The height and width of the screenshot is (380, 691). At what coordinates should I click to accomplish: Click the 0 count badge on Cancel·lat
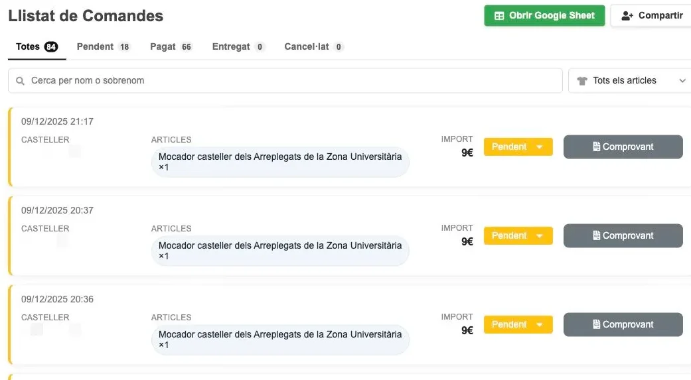(x=339, y=46)
